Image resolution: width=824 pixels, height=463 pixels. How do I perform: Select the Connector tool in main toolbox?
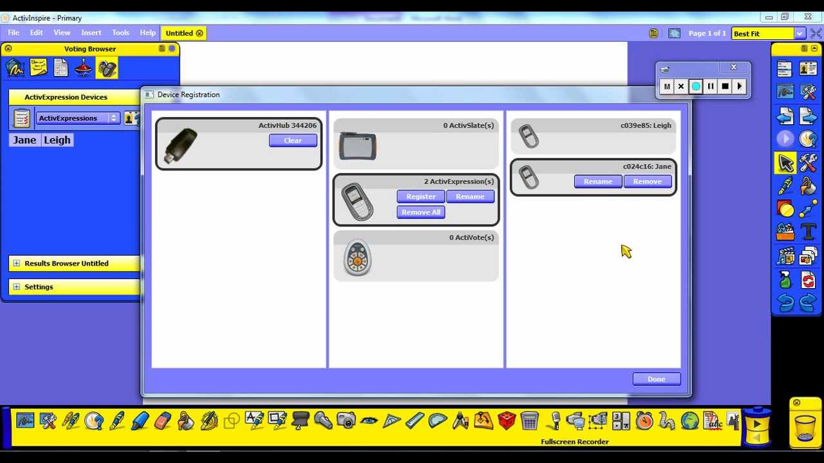coord(808,209)
